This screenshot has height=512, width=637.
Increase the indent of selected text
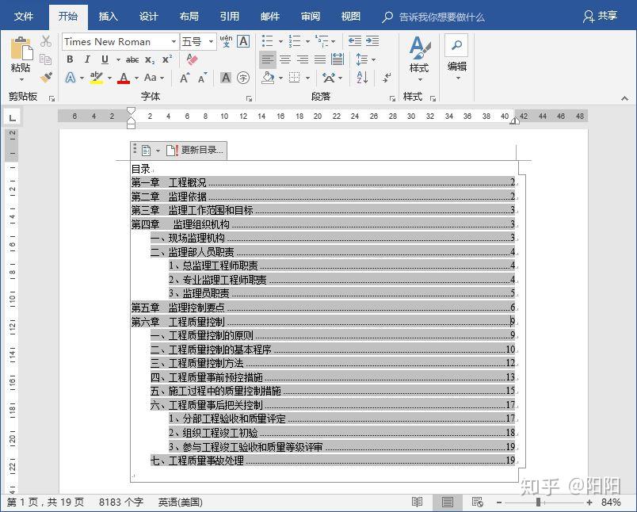click(373, 40)
